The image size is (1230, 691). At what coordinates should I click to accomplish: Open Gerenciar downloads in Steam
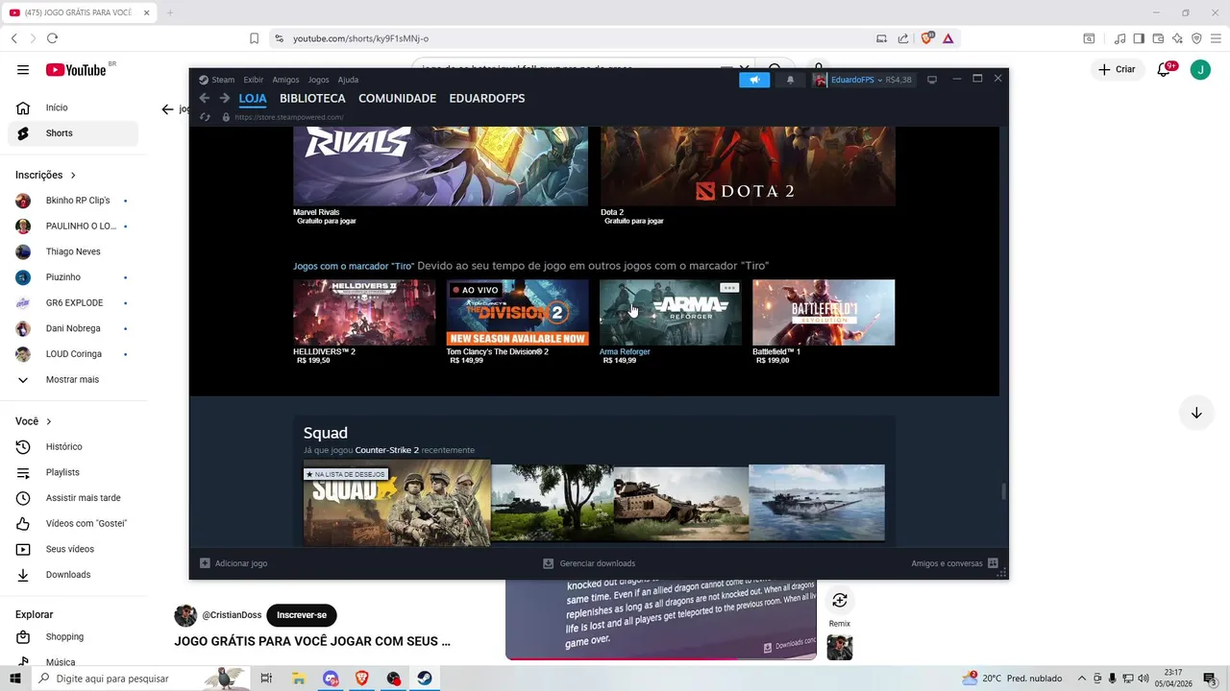pos(589,563)
